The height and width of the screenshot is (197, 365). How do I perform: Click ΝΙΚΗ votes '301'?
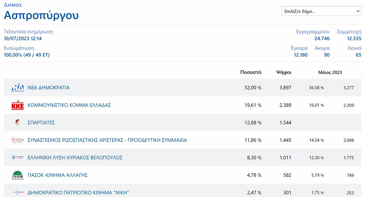click(287, 193)
